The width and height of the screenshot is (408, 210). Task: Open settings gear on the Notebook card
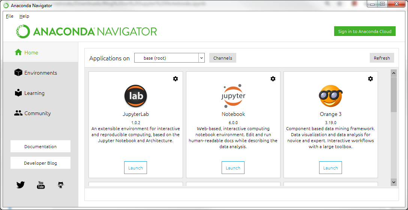point(273,79)
